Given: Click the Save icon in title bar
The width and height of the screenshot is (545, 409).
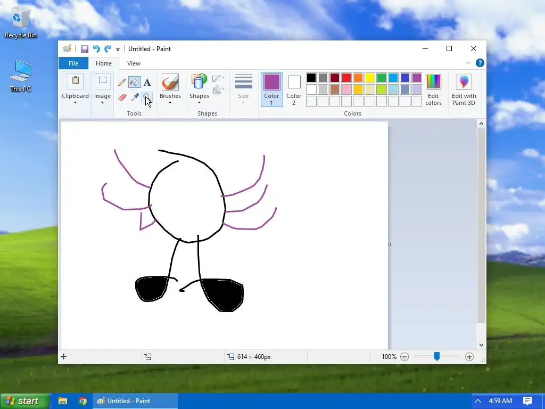Looking at the screenshot, I should click(85, 49).
